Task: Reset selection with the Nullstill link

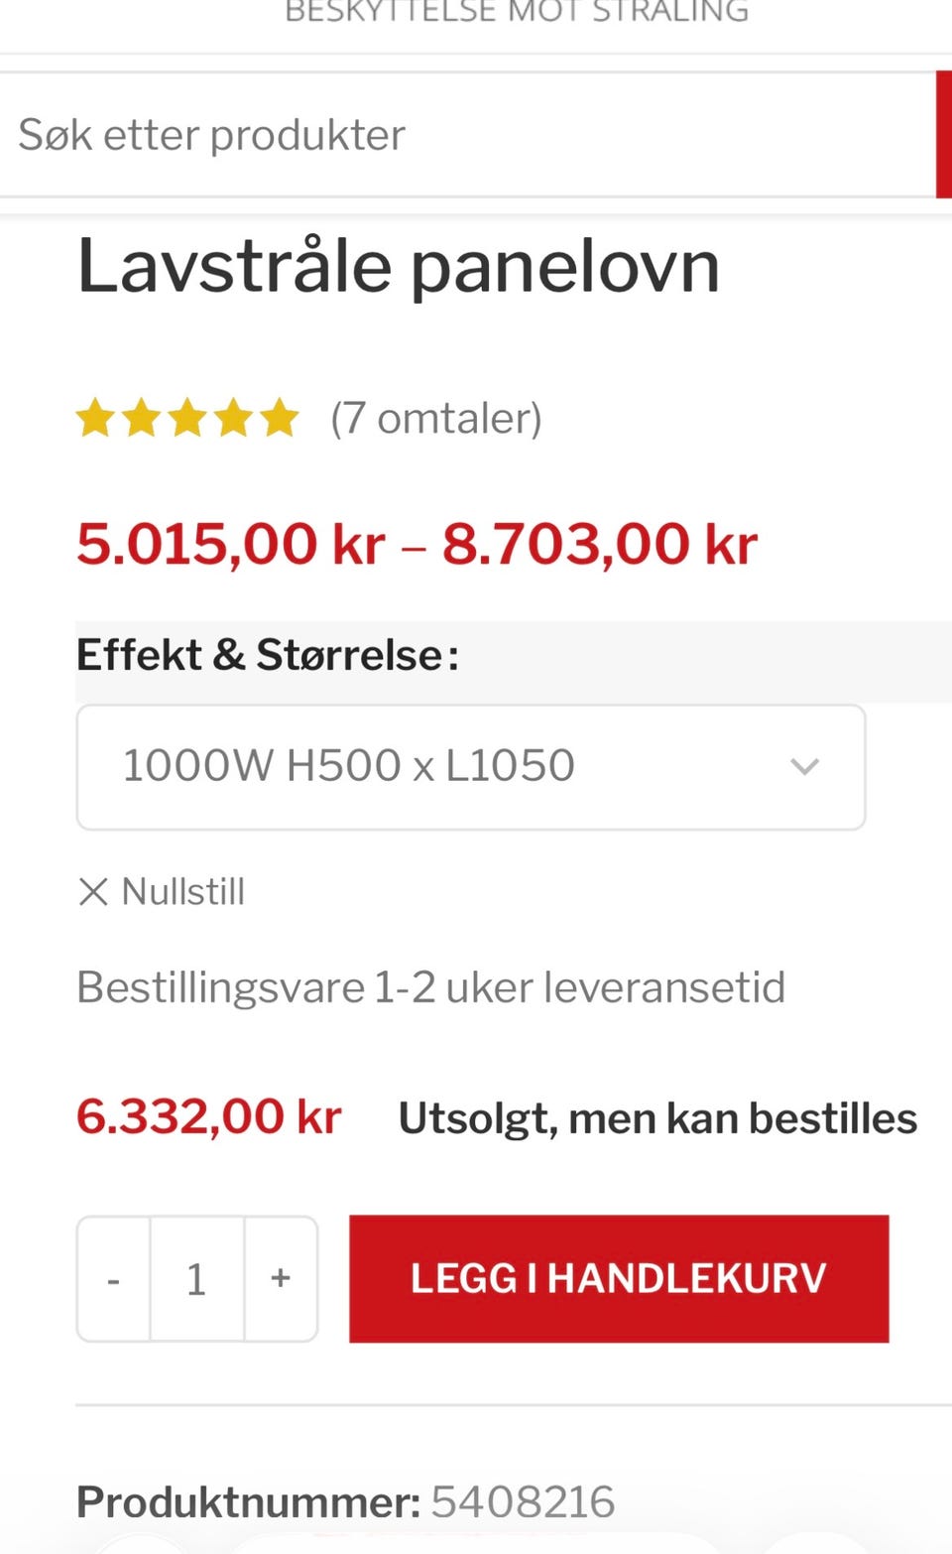Action: point(182,891)
